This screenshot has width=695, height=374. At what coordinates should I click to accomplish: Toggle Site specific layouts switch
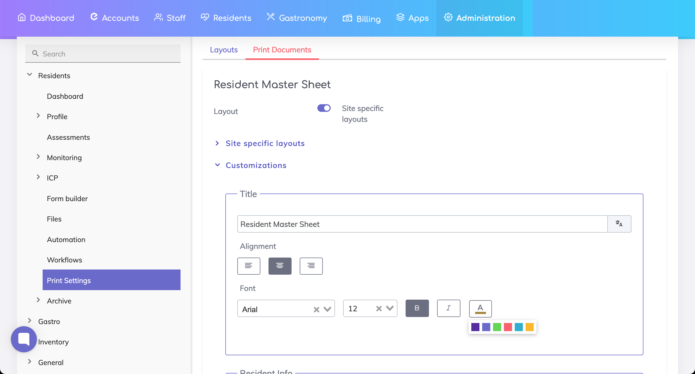click(x=324, y=108)
